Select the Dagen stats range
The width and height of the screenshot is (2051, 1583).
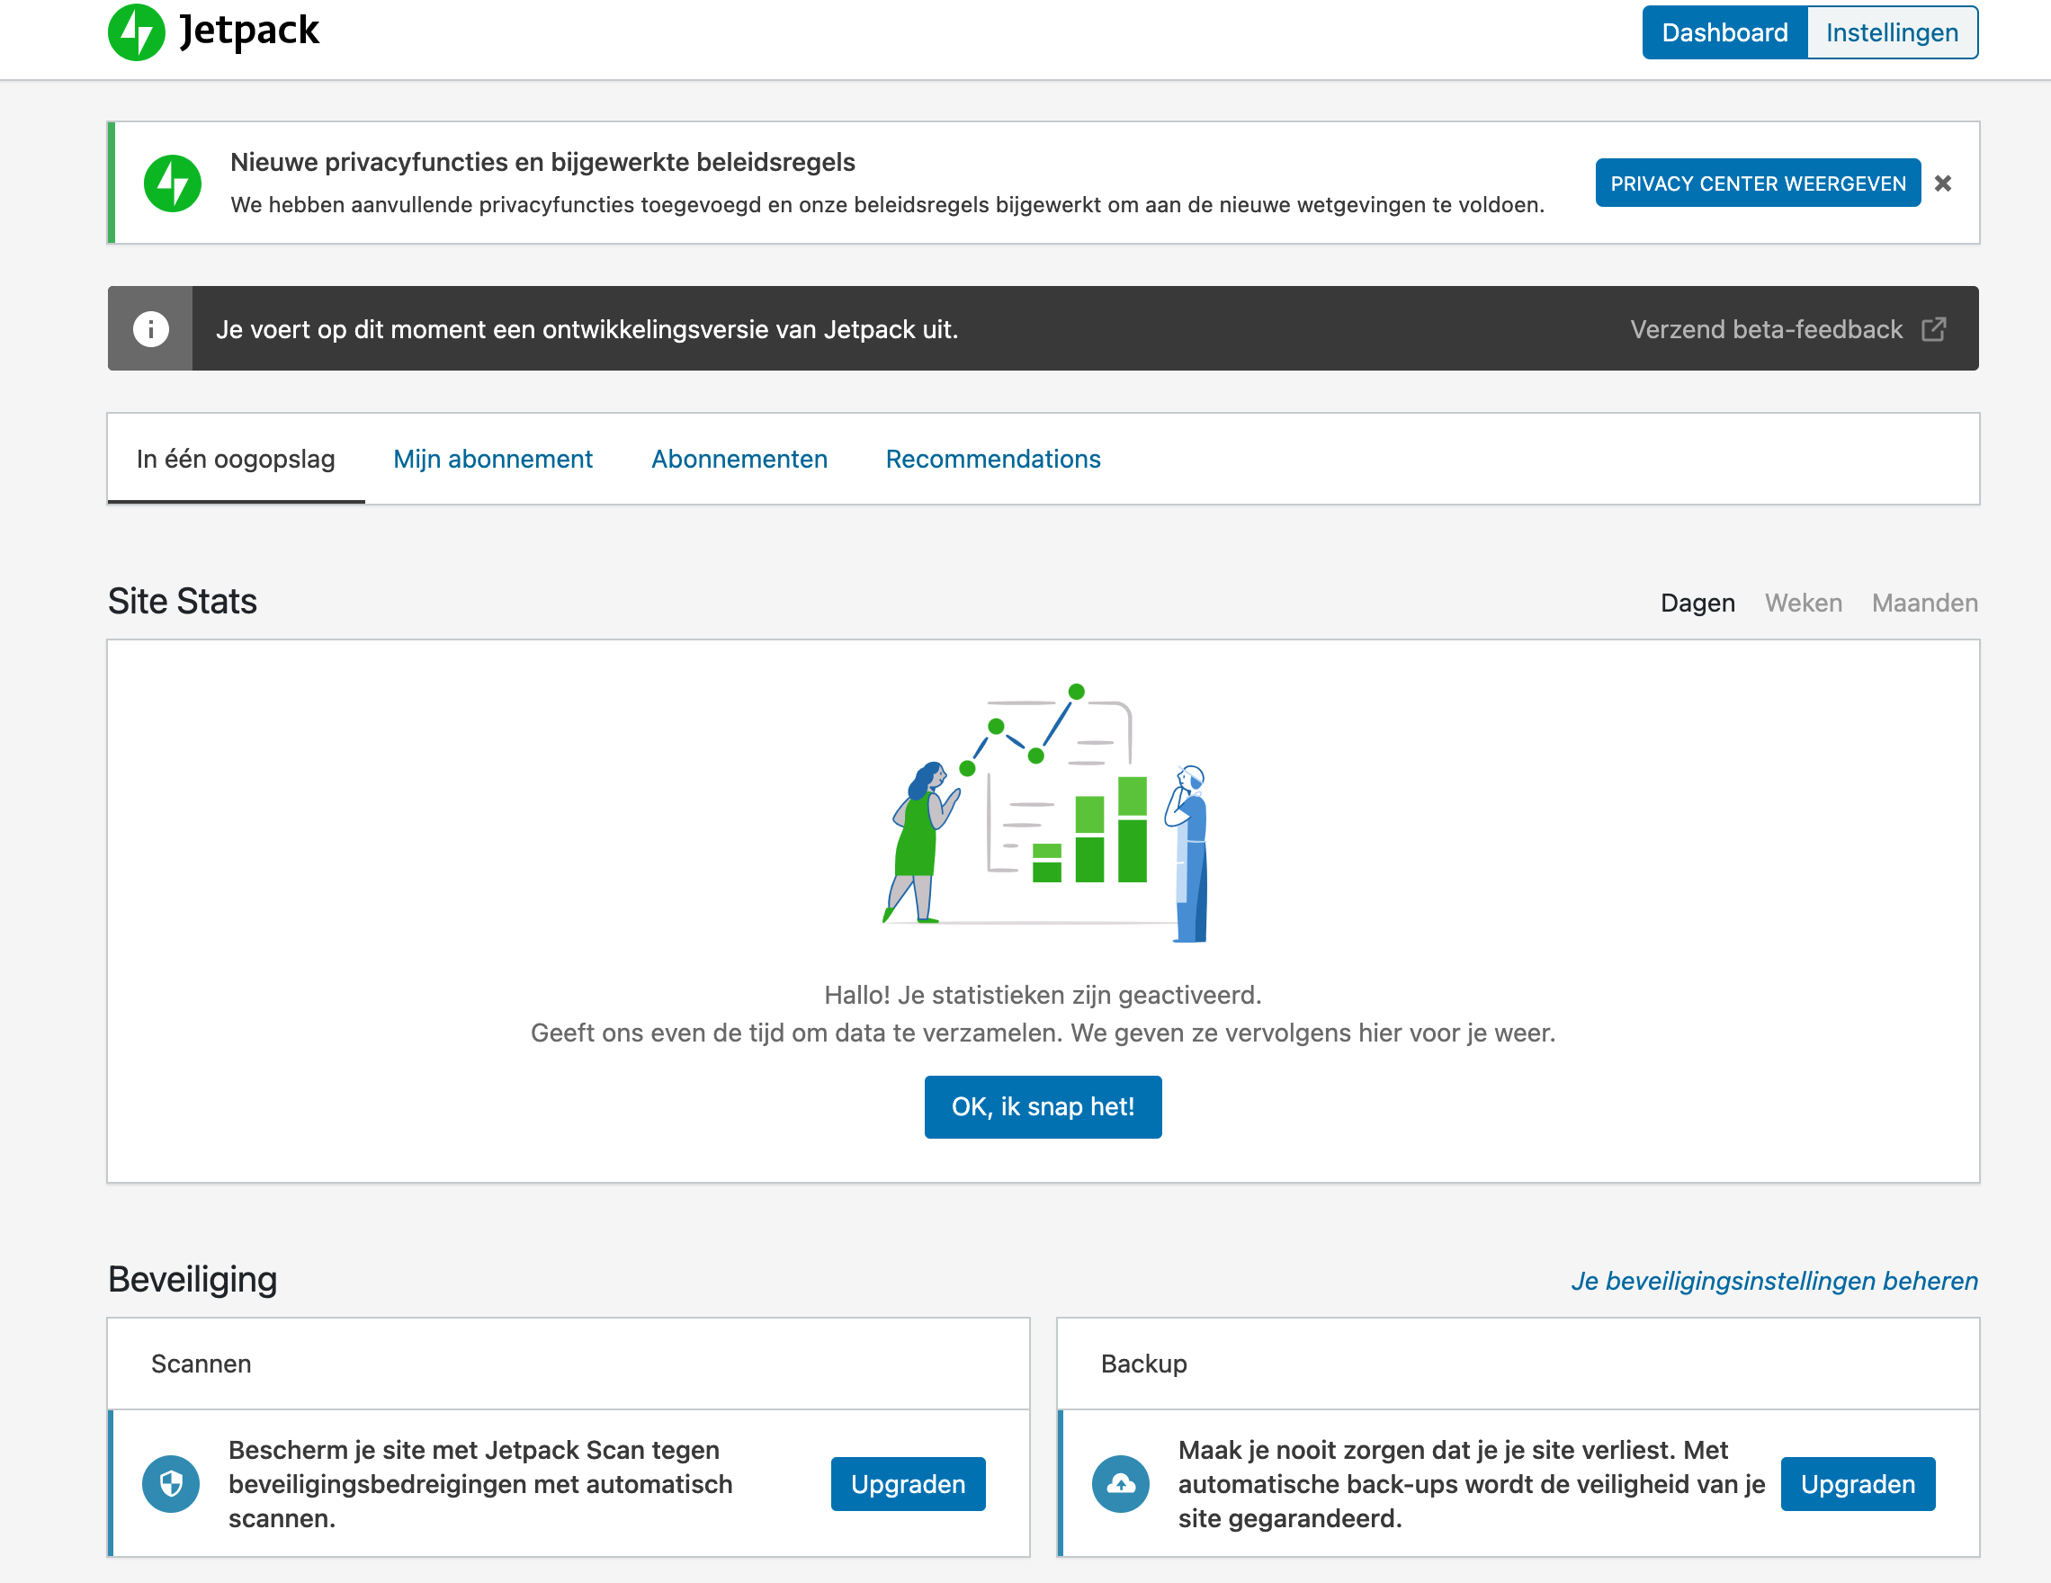click(x=1697, y=603)
